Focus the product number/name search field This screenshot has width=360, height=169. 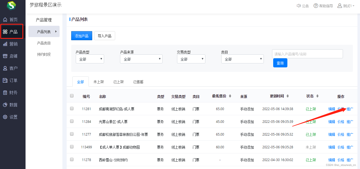click(308, 54)
